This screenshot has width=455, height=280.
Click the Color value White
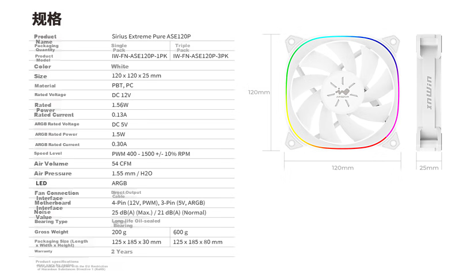click(120, 67)
